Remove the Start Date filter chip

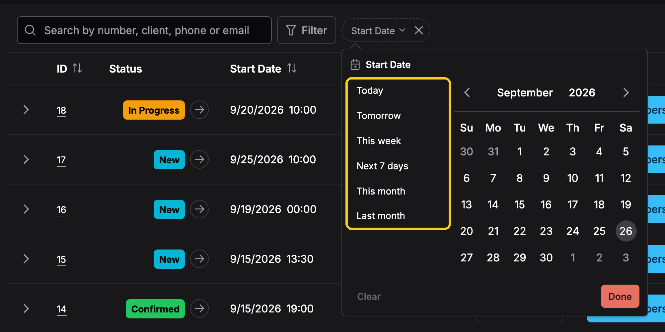click(419, 30)
